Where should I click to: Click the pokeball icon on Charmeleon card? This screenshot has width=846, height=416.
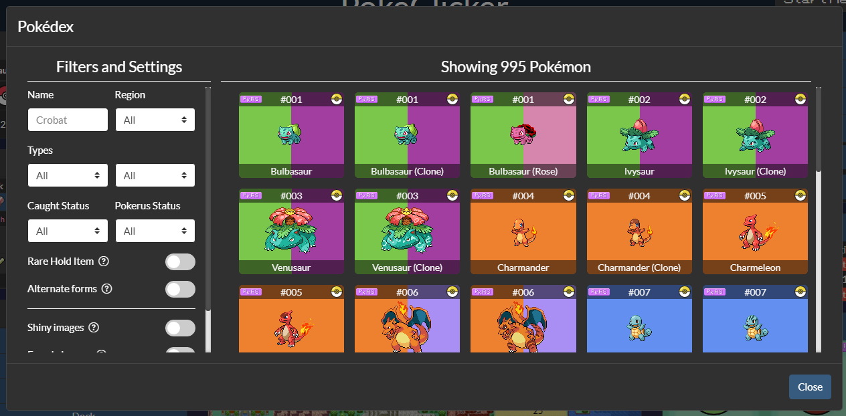pyautogui.click(x=800, y=195)
